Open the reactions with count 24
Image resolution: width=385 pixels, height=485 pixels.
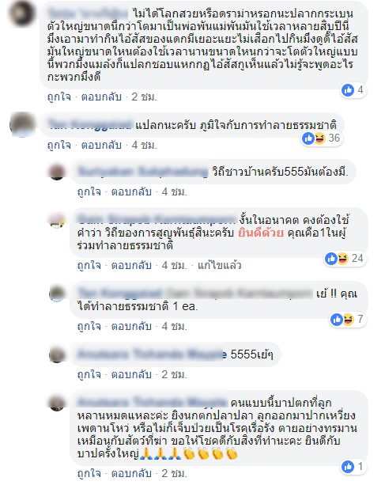pos(344,258)
